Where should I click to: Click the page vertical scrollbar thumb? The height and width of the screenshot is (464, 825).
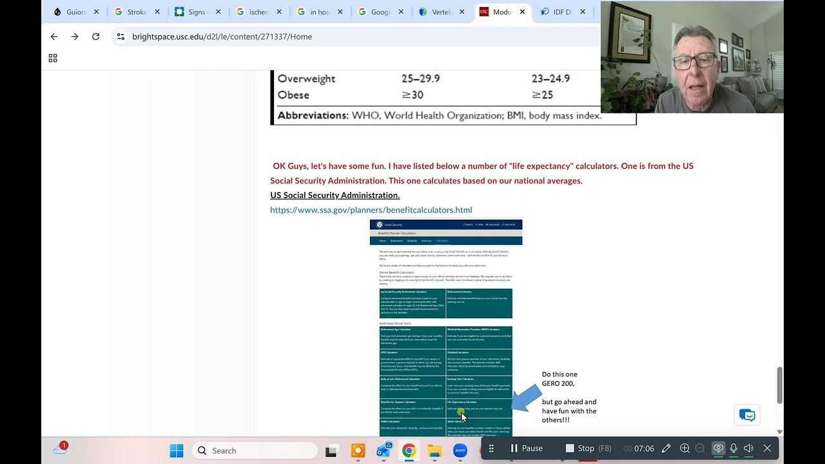click(779, 385)
